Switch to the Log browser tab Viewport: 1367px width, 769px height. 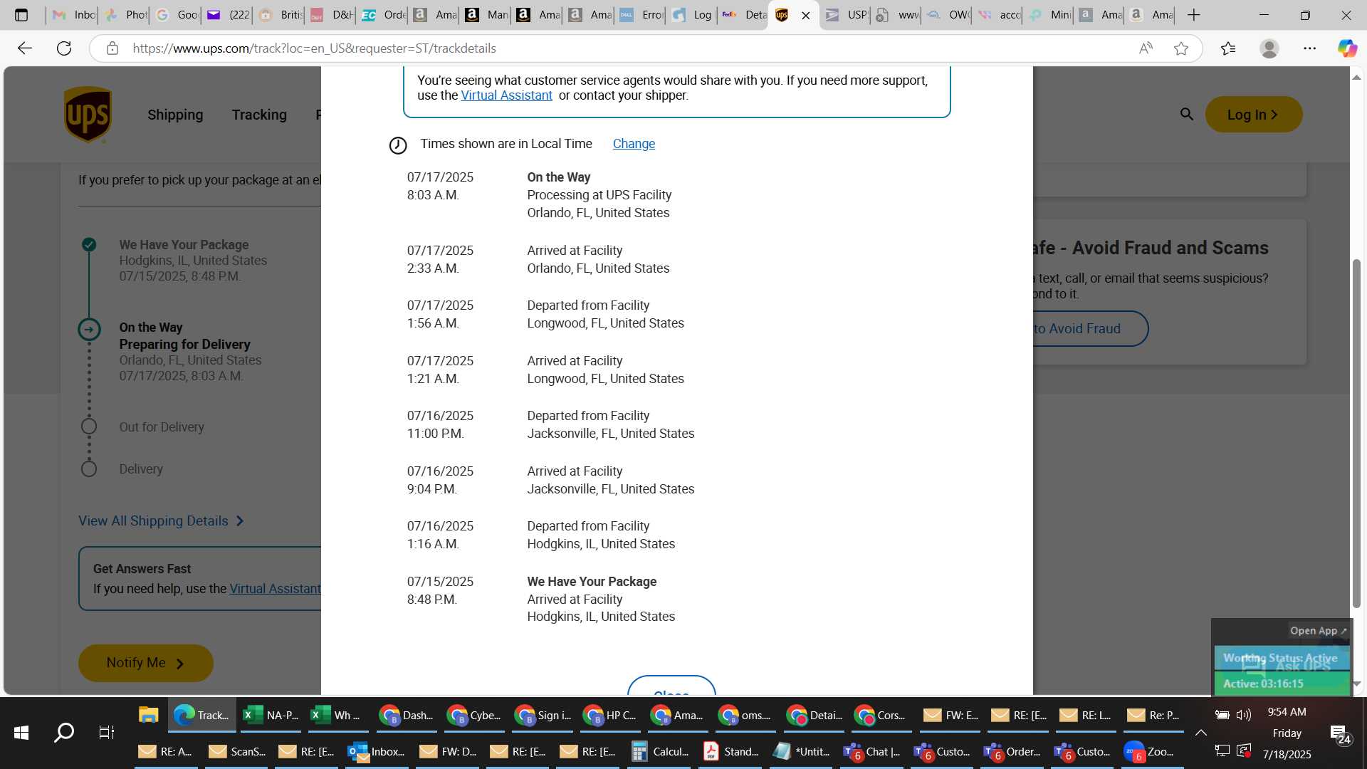(692, 15)
